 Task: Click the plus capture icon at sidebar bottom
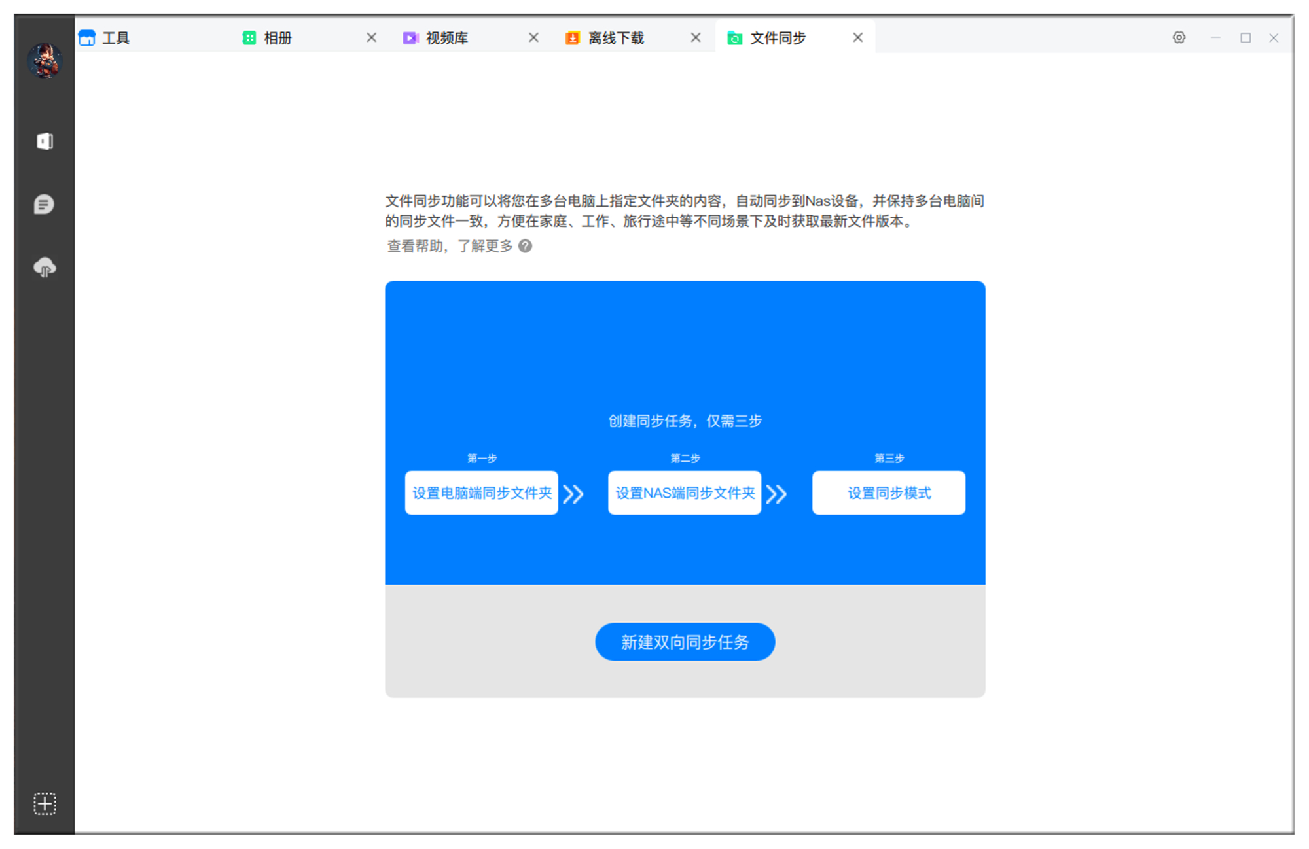pos(45,804)
